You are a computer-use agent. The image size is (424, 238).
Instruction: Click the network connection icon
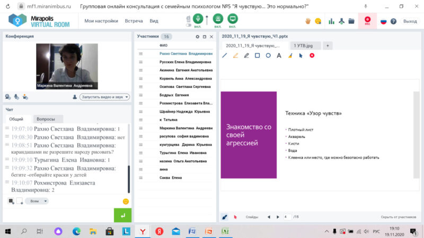341,21
